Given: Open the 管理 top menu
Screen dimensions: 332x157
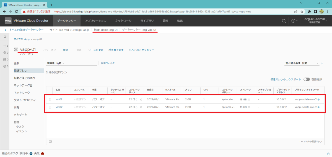Looking at the screenshot, I should tap(165, 21).
